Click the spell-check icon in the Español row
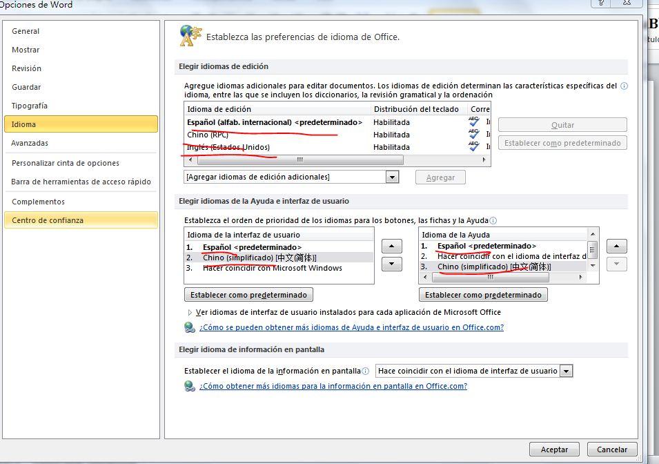The height and width of the screenshot is (464, 659). pos(473,122)
